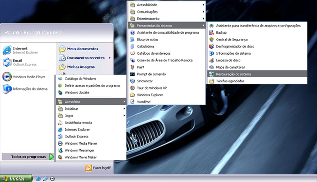Click the Outlook Express Email icon
This screenshot has width=317, height=182.
(x=7, y=62)
